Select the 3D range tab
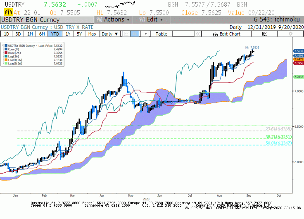Viewport: 304px width, 219px height. pyautogui.click(x=18, y=34)
